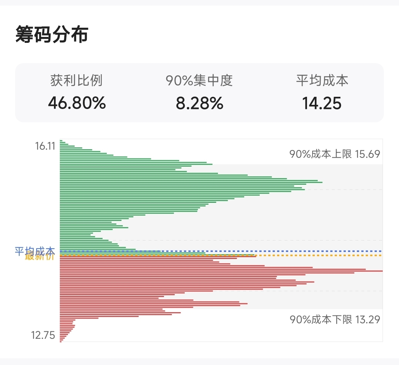Viewport: 399px width, 365px height.
Task: Click the blue dotted average cost line
Action: [221, 251]
